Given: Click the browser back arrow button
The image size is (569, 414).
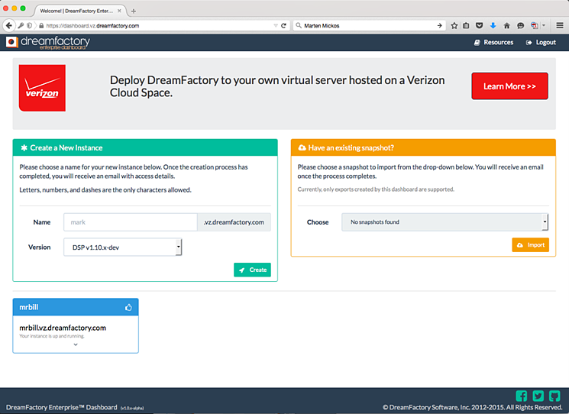Looking at the screenshot, I should (8, 25).
